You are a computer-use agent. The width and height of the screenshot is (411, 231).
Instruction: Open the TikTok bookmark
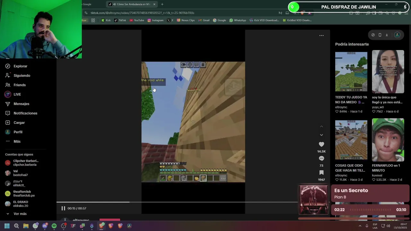tap(120, 20)
